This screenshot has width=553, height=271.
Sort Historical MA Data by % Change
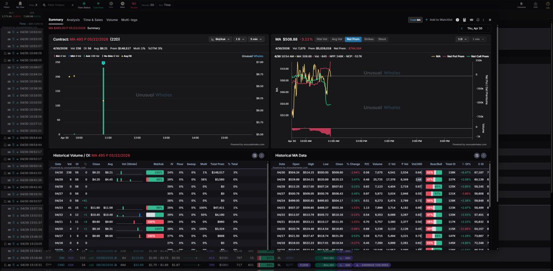(352, 164)
